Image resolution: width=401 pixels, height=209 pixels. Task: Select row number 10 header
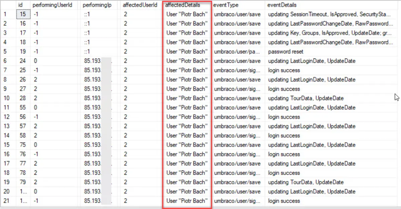tap(7, 98)
